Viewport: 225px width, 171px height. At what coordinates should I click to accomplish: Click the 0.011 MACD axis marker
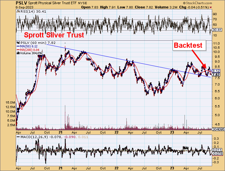click(217, 150)
